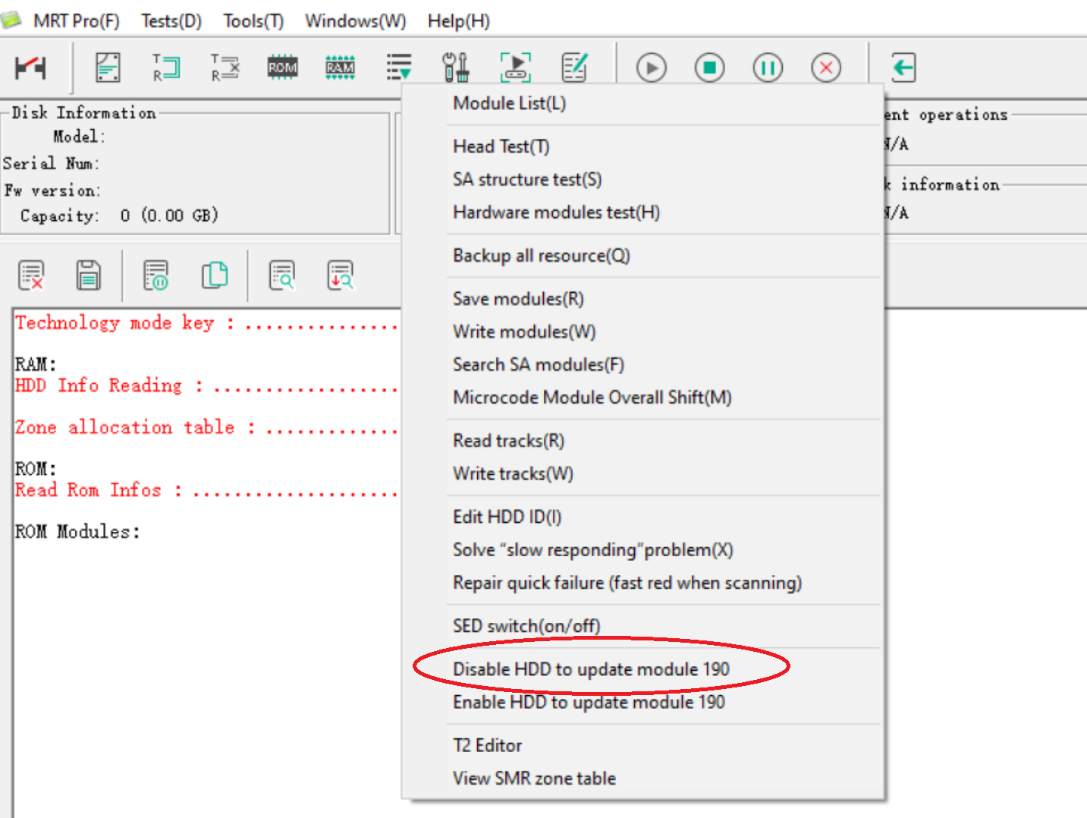Click the 'Technology mode key' log line
1087x818 pixels.
[x=207, y=323]
